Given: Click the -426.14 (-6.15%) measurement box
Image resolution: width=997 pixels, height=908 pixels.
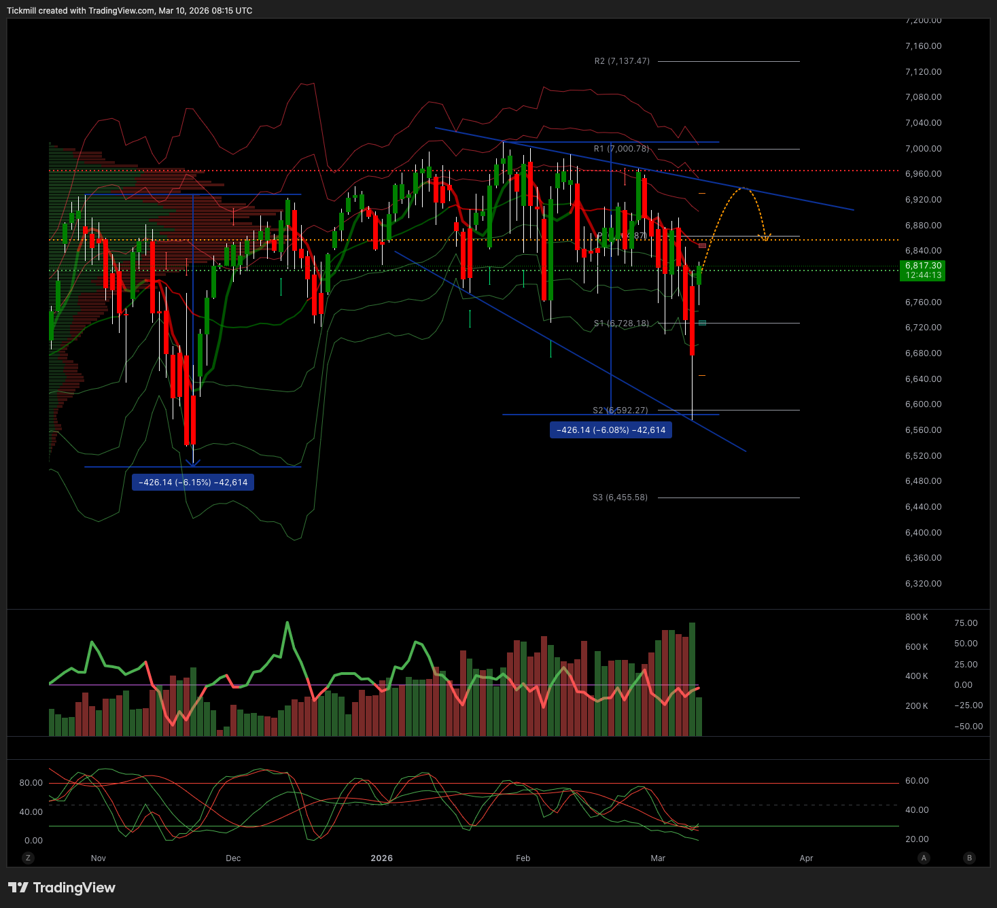Looking at the screenshot, I should (193, 483).
